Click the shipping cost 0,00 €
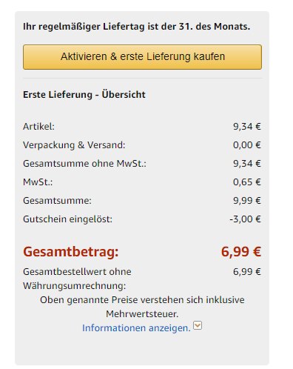 [x=247, y=145]
